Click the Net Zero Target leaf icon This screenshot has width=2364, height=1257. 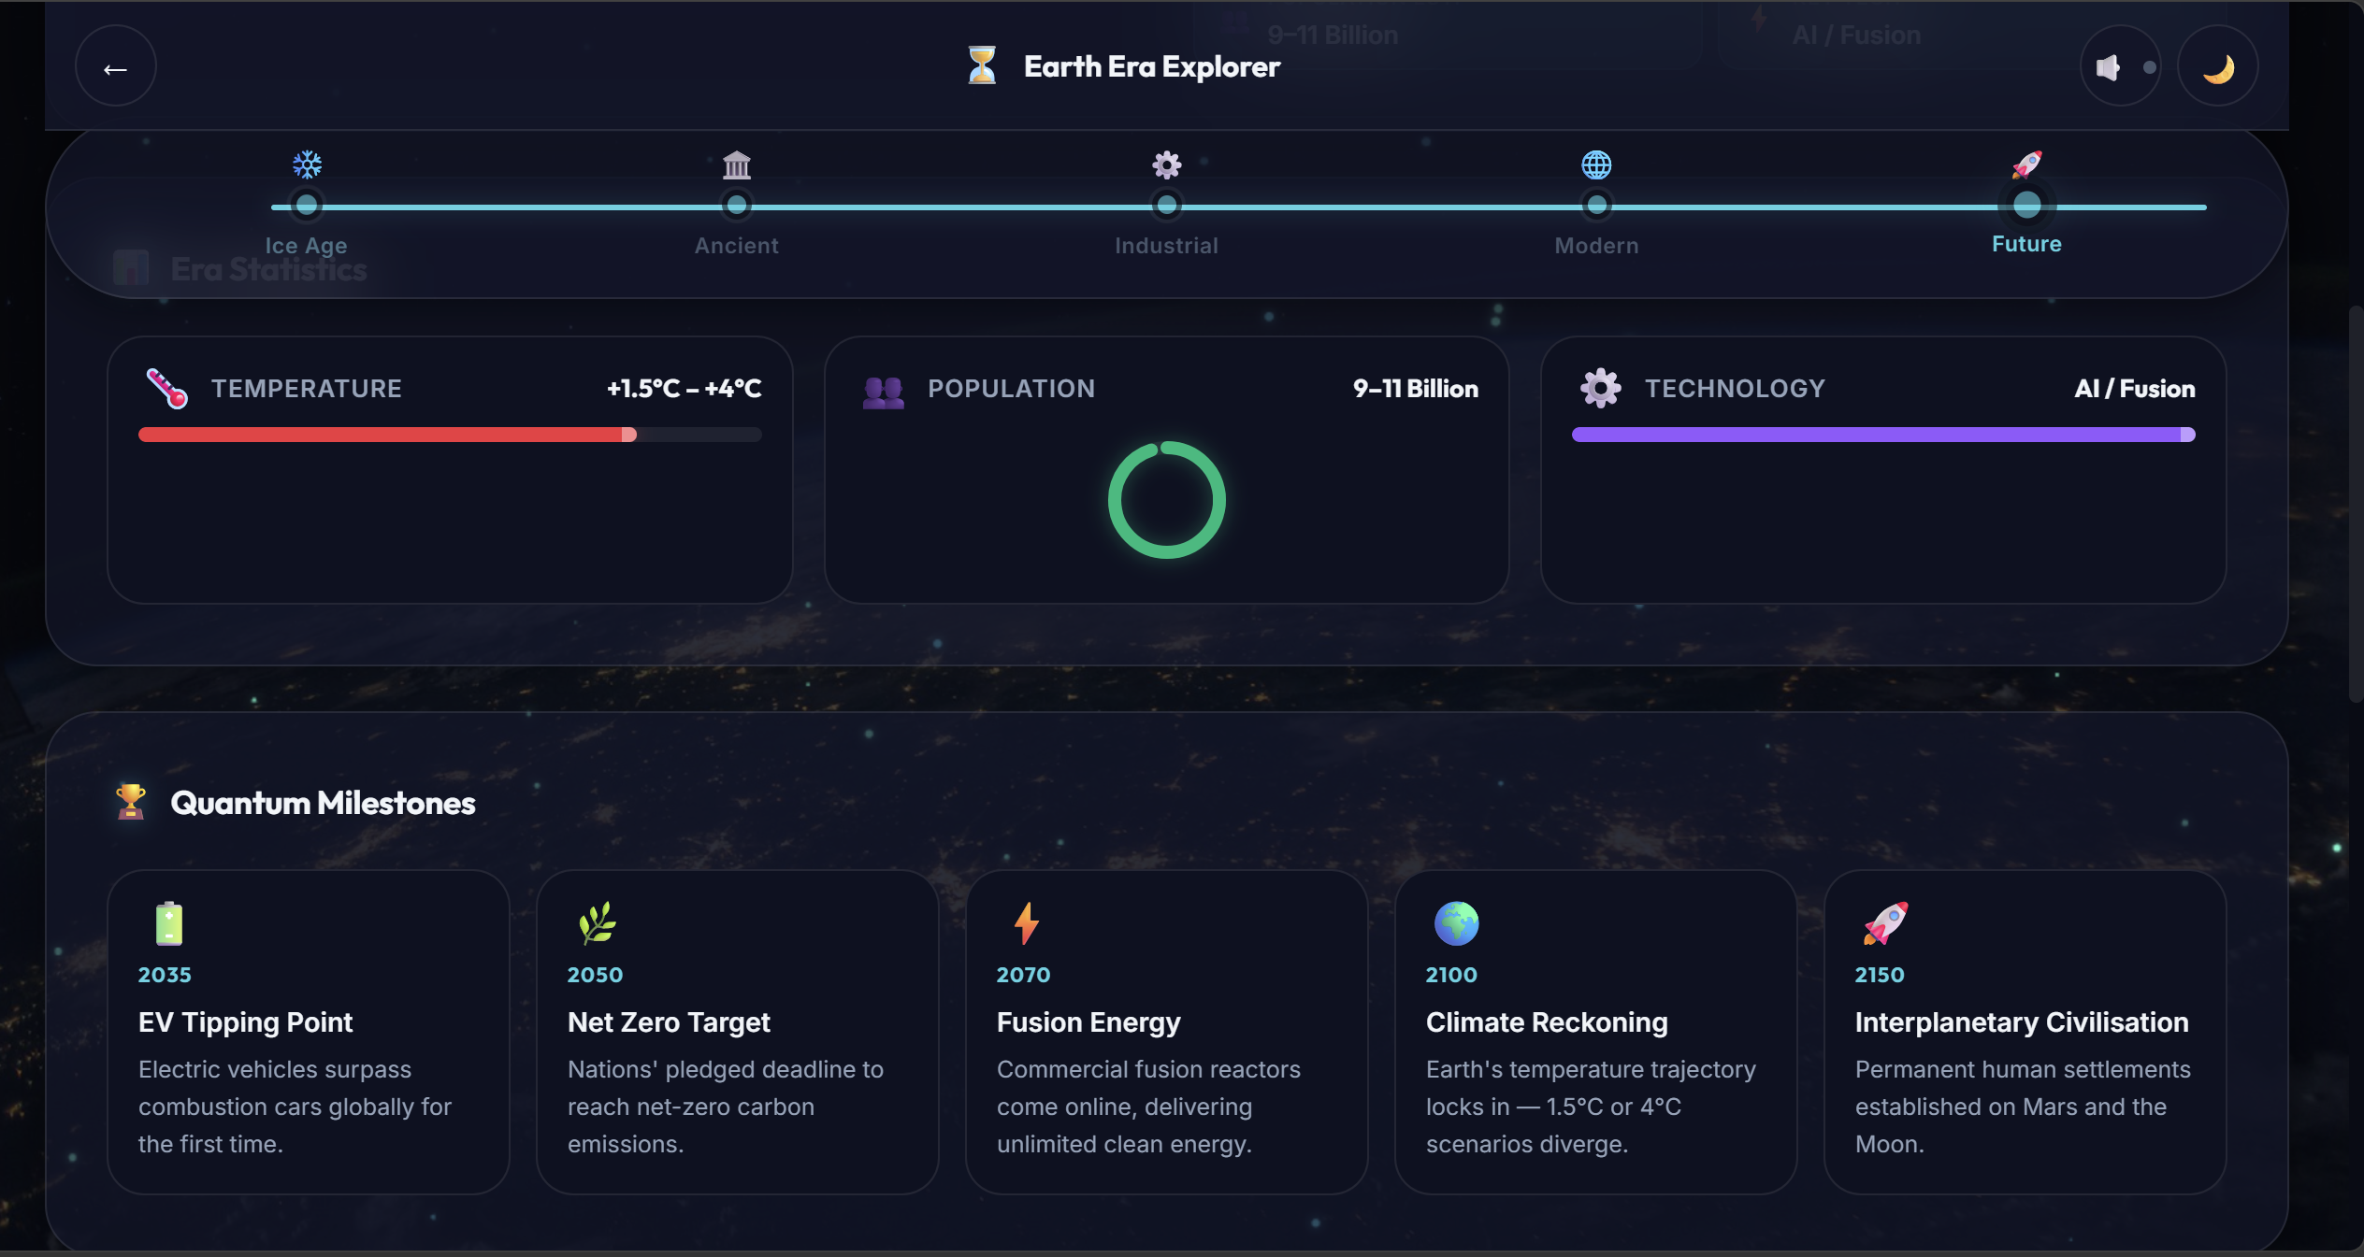click(597, 923)
